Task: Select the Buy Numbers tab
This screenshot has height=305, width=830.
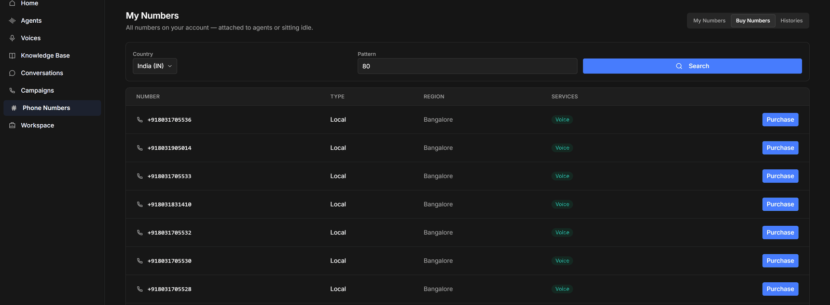Action: pyautogui.click(x=753, y=21)
